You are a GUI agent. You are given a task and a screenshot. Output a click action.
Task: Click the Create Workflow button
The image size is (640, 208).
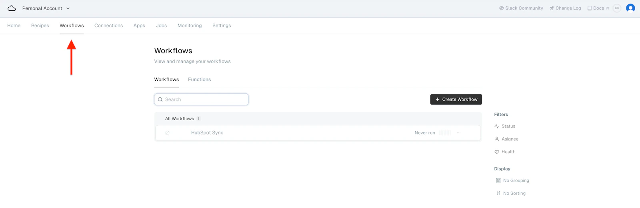coord(456,99)
